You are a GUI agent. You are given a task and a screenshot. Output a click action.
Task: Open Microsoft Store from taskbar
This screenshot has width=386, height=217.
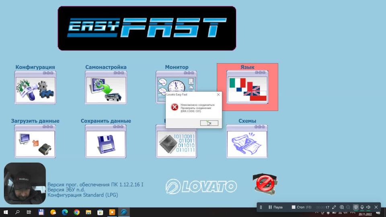(100, 212)
